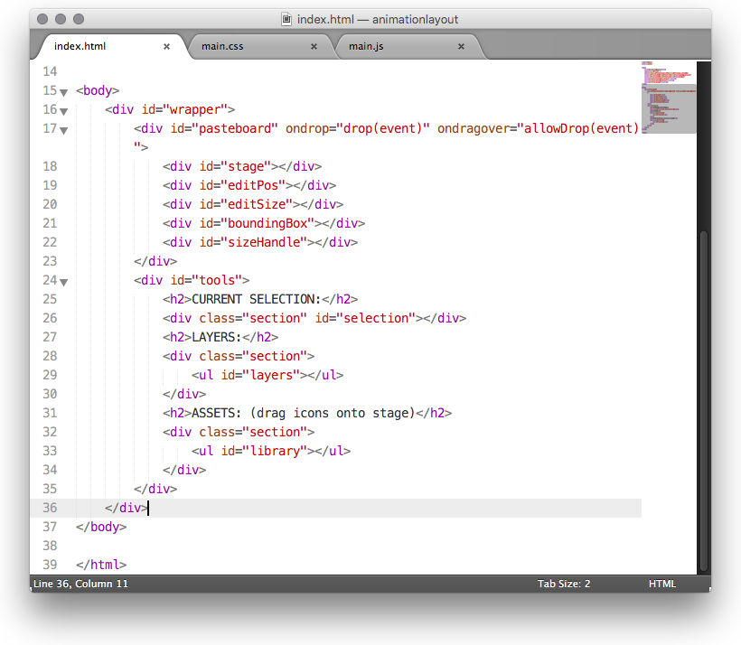Click line number 30 in the gutter

coord(50,394)
